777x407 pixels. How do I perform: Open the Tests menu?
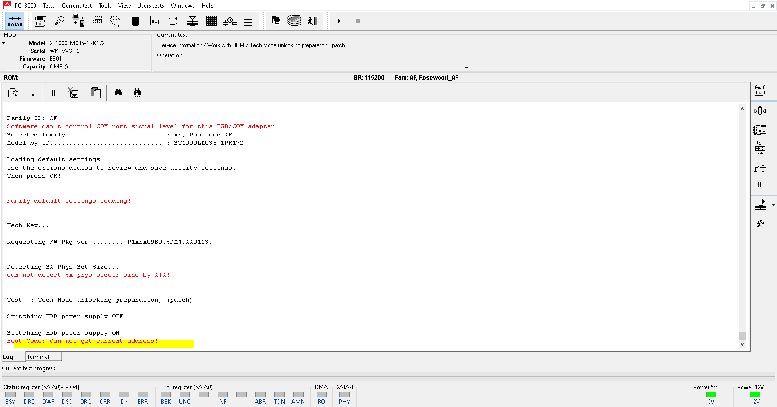(49, 6)
